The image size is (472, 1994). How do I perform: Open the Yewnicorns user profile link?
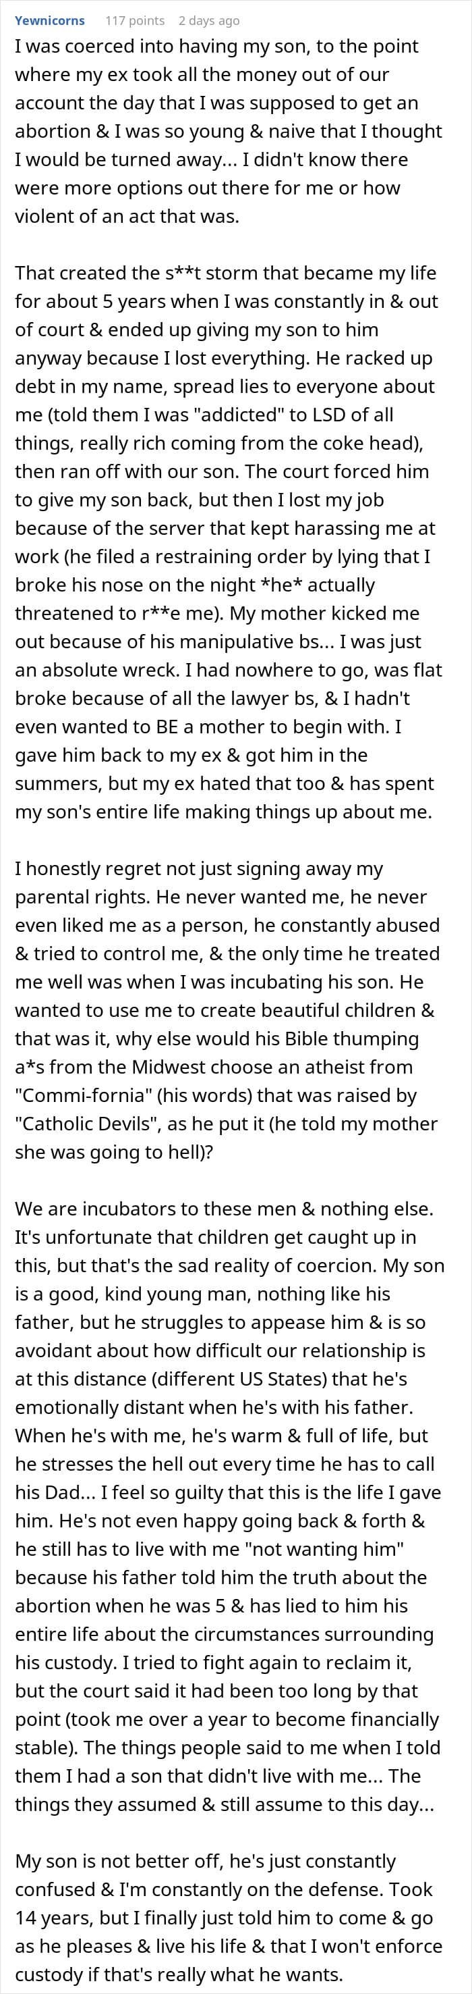pyautogui.click(x=50, y=20)
